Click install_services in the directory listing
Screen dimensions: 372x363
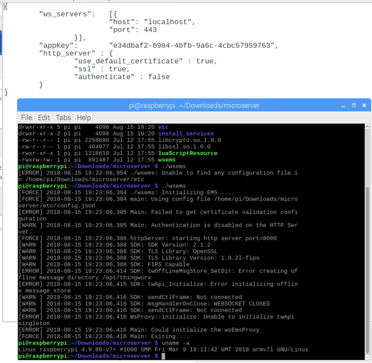[186, 133]
